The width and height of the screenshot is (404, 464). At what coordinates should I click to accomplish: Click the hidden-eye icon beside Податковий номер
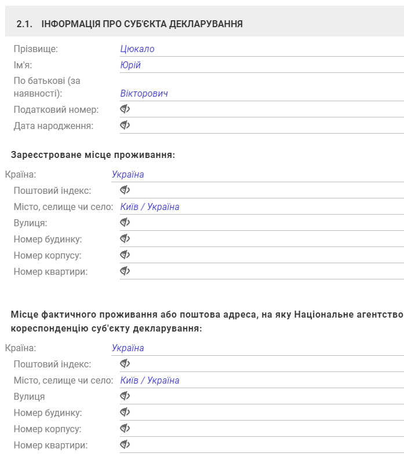click(125, 109)
